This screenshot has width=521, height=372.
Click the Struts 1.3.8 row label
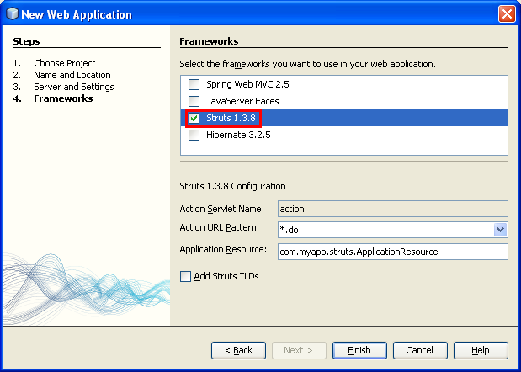[231, 118]
